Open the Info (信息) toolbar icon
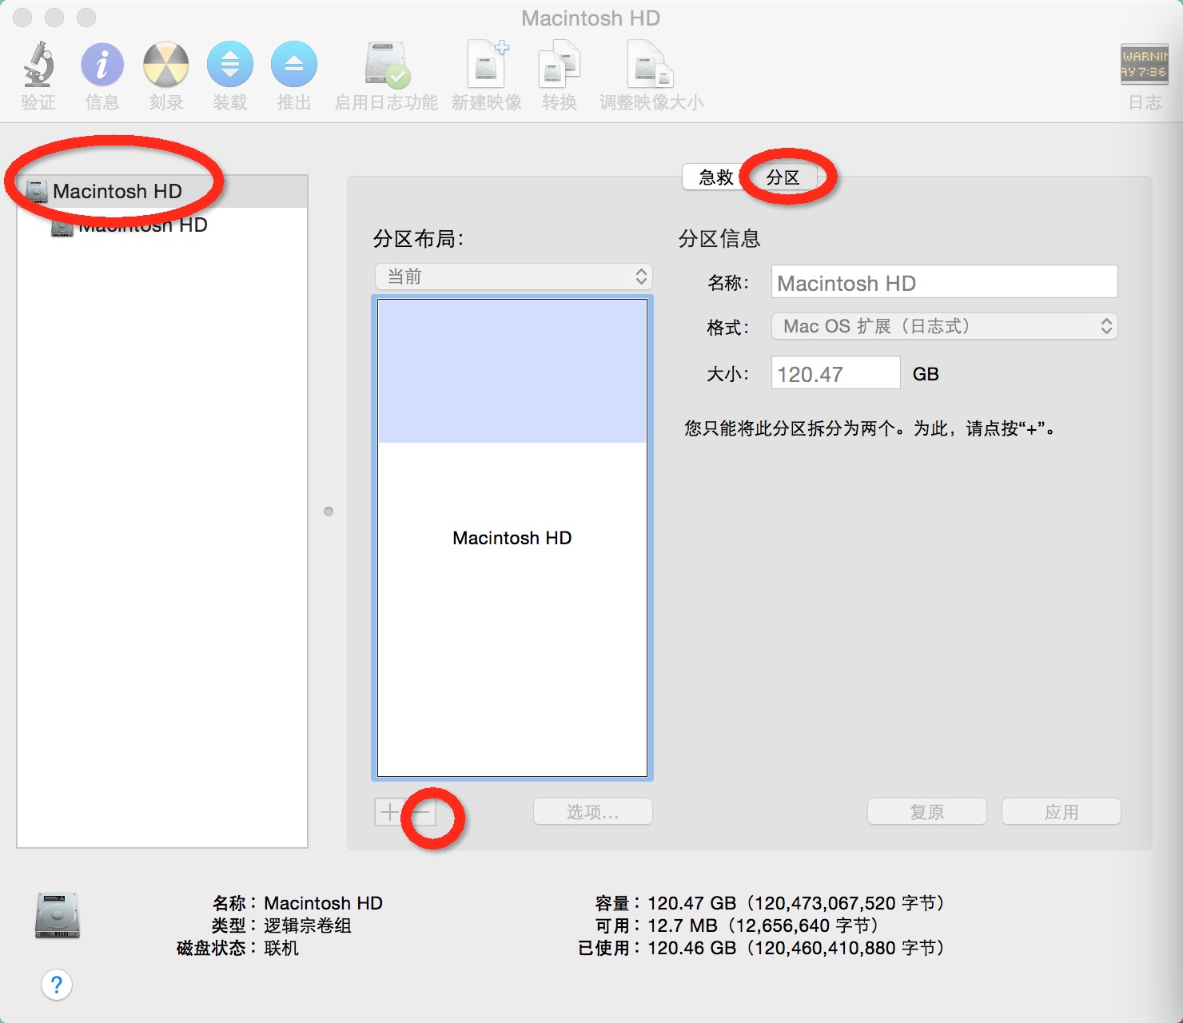Viewport: 1183px width, 1023px height. coord(102,65)
